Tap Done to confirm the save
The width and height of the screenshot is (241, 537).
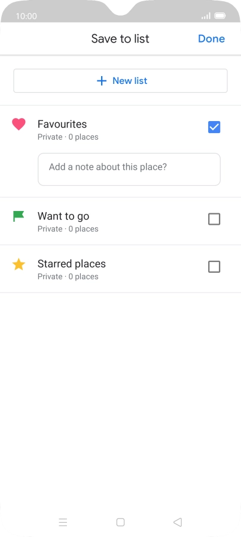pos(211,39)
